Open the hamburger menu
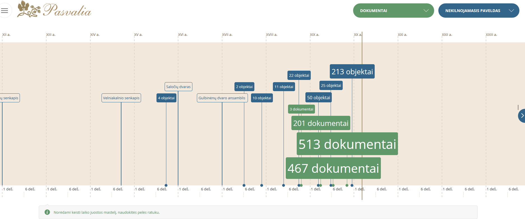Viewport: 525px width, 219px height. click(4, 11)
